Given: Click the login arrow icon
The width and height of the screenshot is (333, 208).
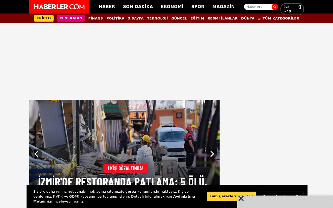Looking at the screenshot, I should point(299,7).
